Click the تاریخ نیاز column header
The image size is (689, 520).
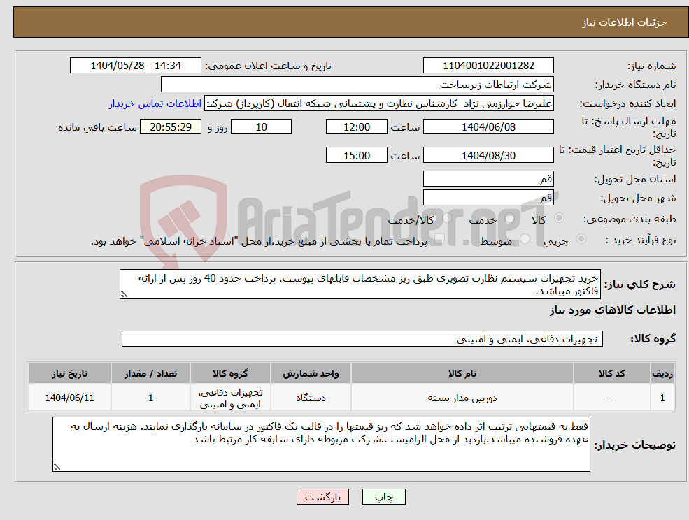[69, 374]
